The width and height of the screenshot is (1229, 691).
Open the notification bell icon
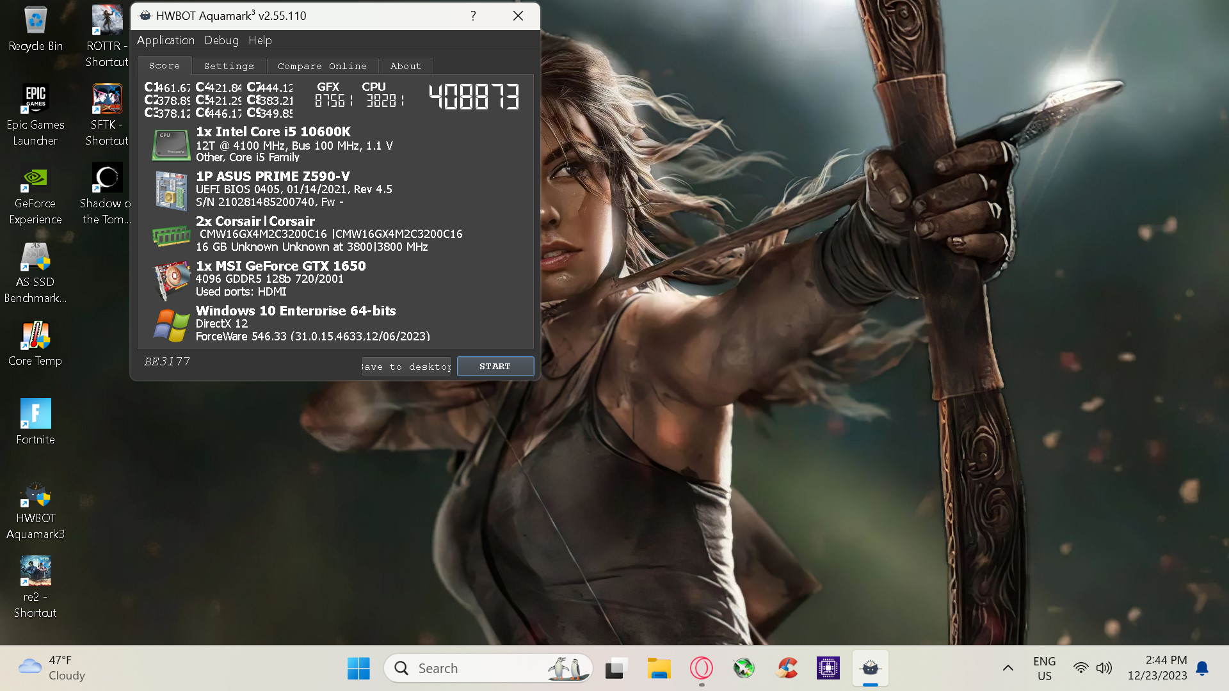click(x=1202, y=669)
